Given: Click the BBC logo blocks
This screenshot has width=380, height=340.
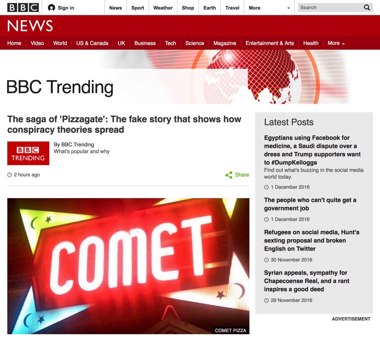Looking at the screenshot, I should 23,8.
